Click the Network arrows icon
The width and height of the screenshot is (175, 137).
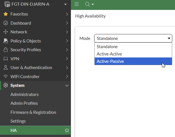(6, 32)
